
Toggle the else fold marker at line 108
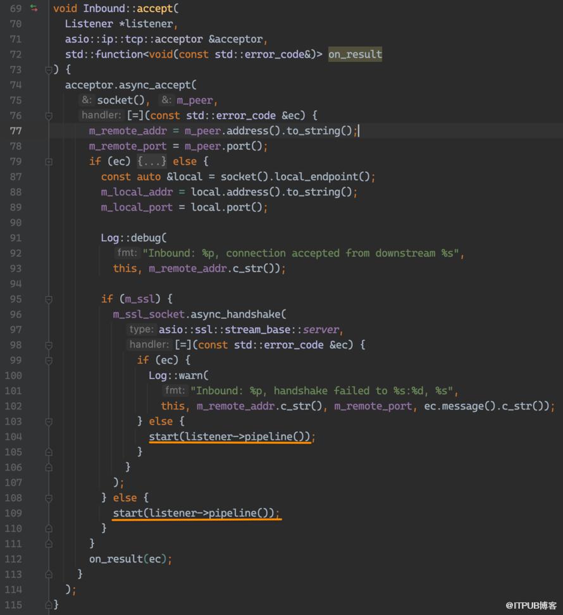(49, 498)
